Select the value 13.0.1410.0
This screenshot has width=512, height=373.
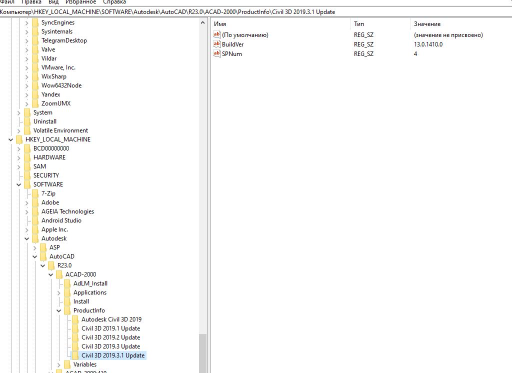click(x=428, y=44)
